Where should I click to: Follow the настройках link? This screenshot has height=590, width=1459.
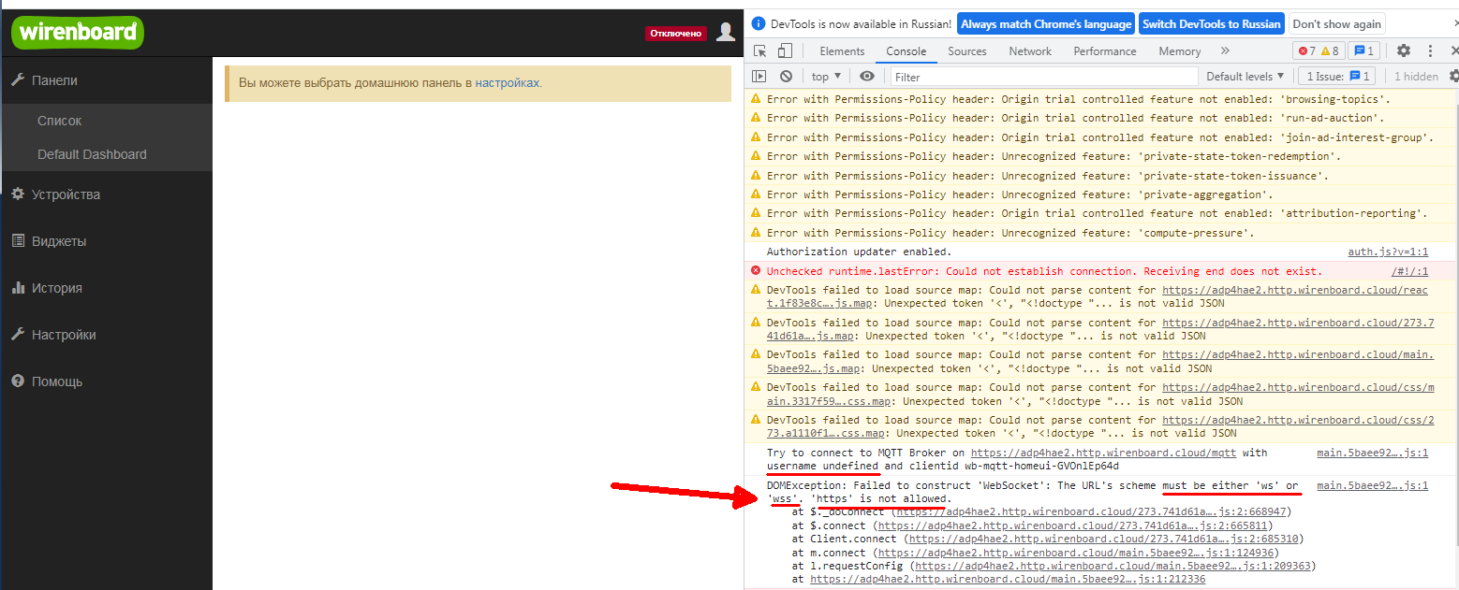pyautogui.click(x=507, y=83)
